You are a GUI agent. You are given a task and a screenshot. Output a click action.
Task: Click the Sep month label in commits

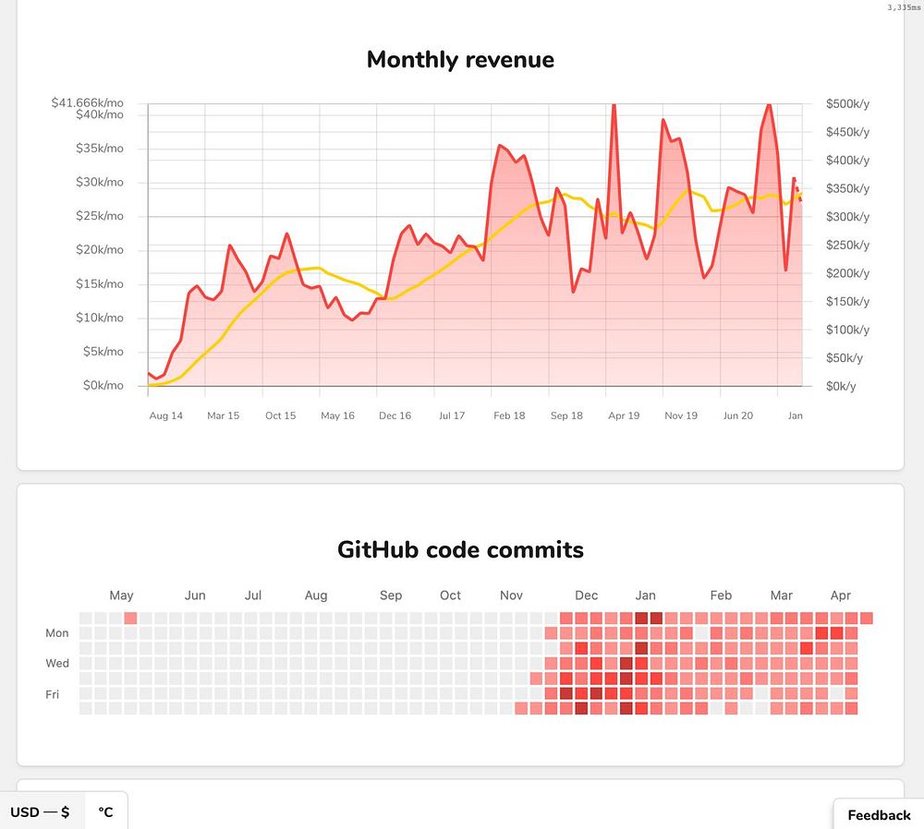pos(391,595)
